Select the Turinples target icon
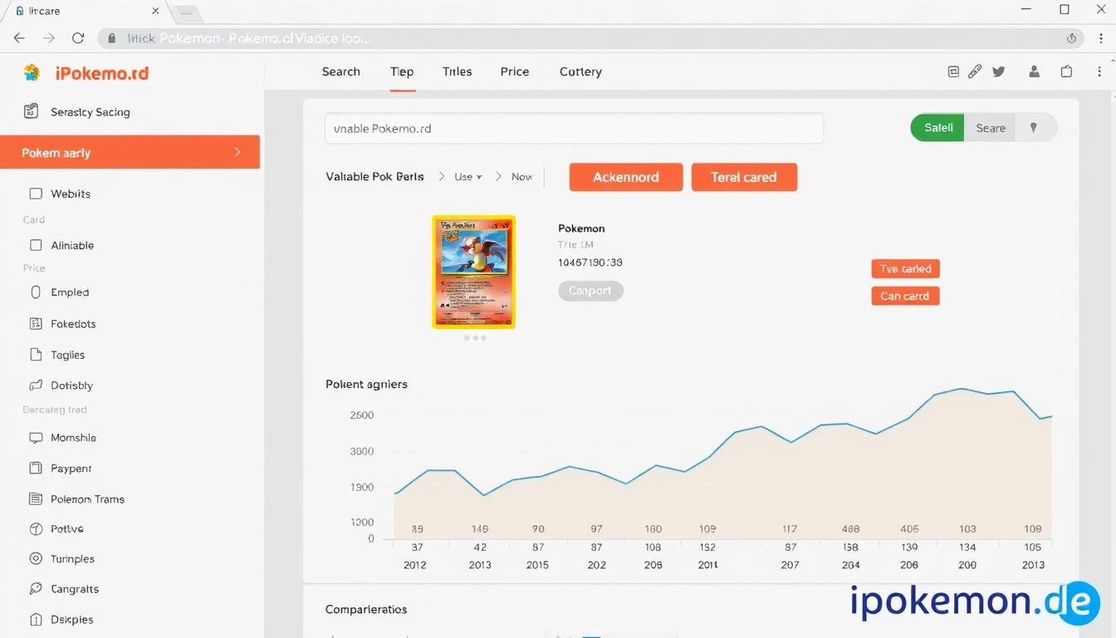This screenshot has width=1116, height=638. tap(36, 558)
